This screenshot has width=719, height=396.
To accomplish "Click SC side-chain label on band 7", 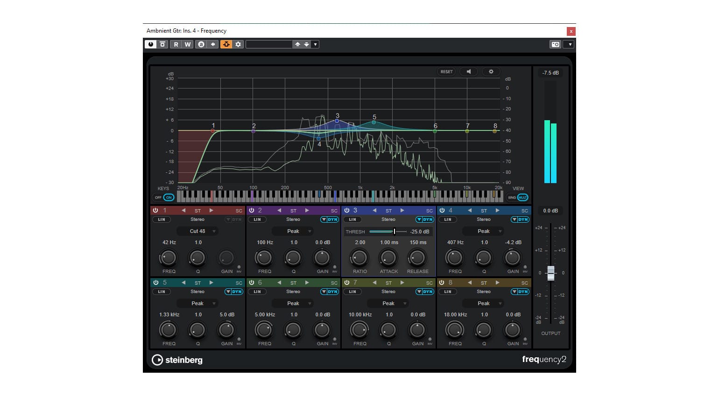I will click(430, 283).
